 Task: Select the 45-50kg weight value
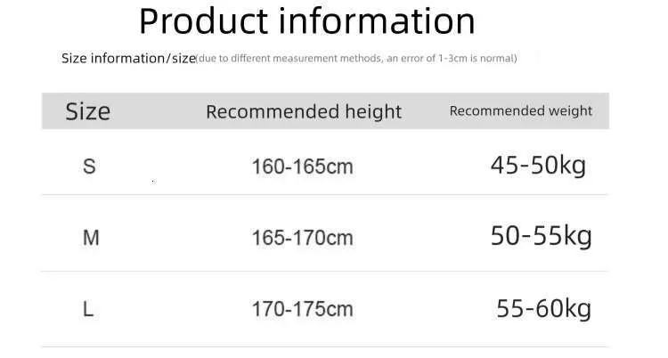click(538, 165)
